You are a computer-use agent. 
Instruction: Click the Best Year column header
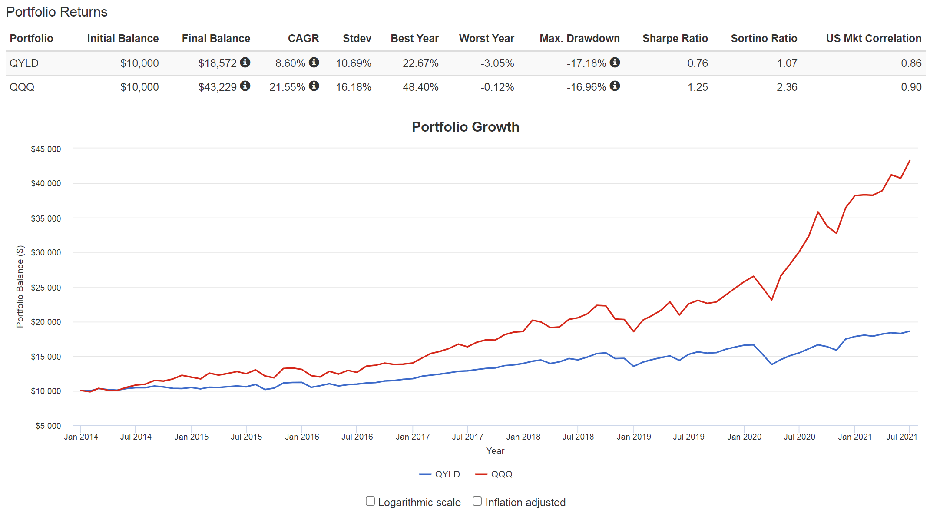[414, 38]
